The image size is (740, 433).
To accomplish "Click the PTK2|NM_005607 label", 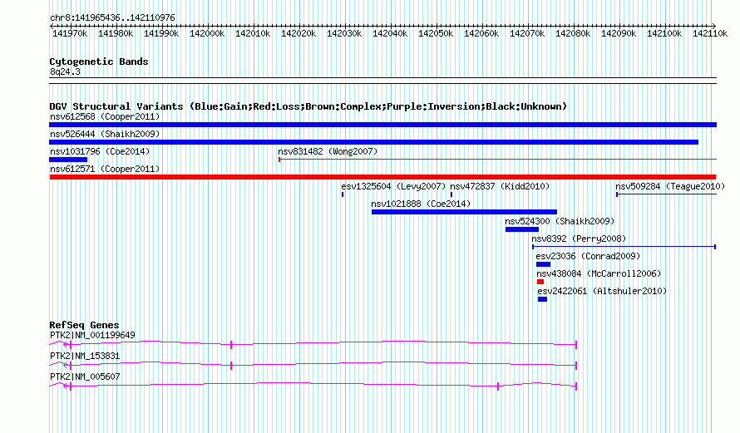I will point(85,376).
